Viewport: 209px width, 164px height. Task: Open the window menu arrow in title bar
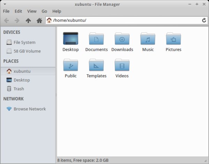click(5, 5)
